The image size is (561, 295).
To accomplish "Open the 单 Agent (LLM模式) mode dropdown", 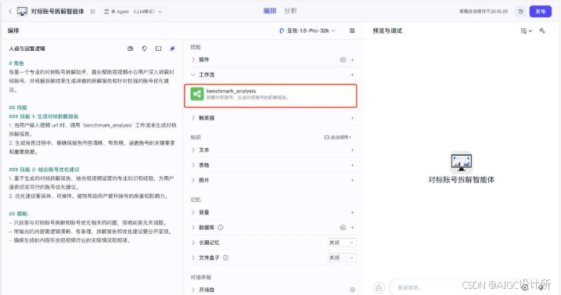I will point(134,12).
